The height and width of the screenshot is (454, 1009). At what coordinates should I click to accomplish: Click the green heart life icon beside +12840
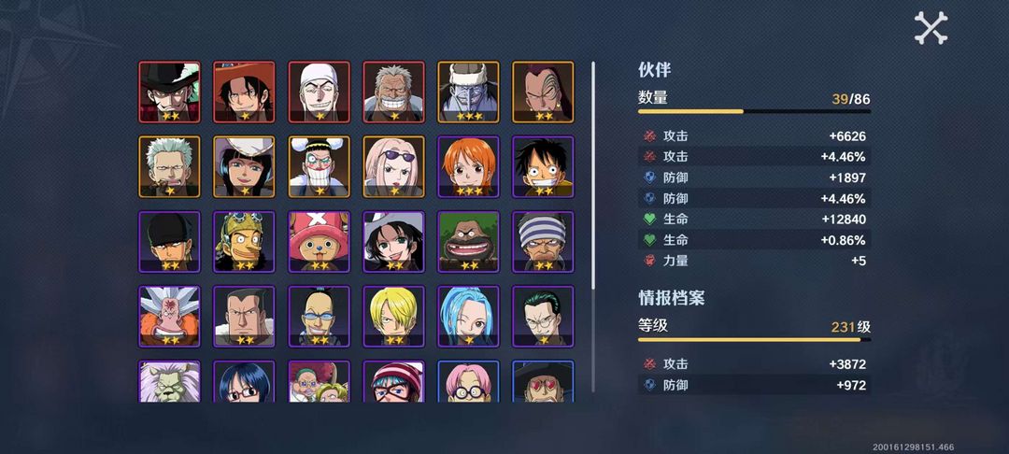(649, 220)
